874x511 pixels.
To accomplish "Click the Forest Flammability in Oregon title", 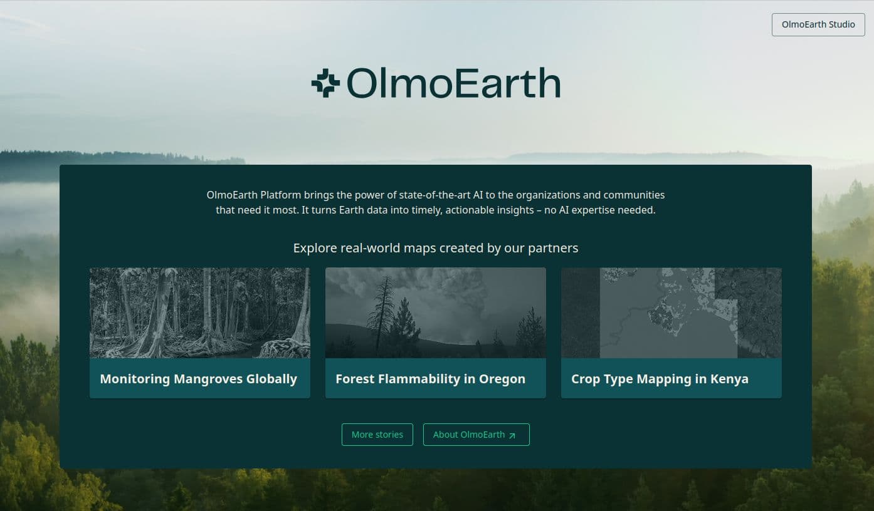I will coord(430,379).
